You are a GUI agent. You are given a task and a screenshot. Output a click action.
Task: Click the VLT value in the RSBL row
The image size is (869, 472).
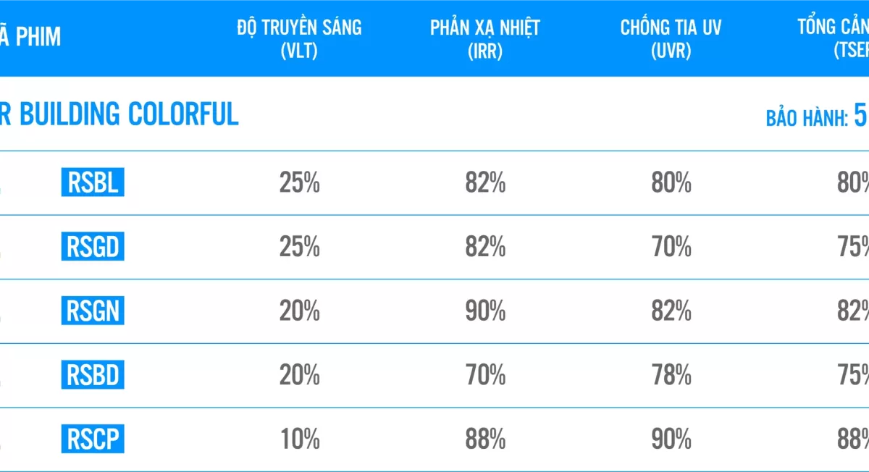pos(299,183)
